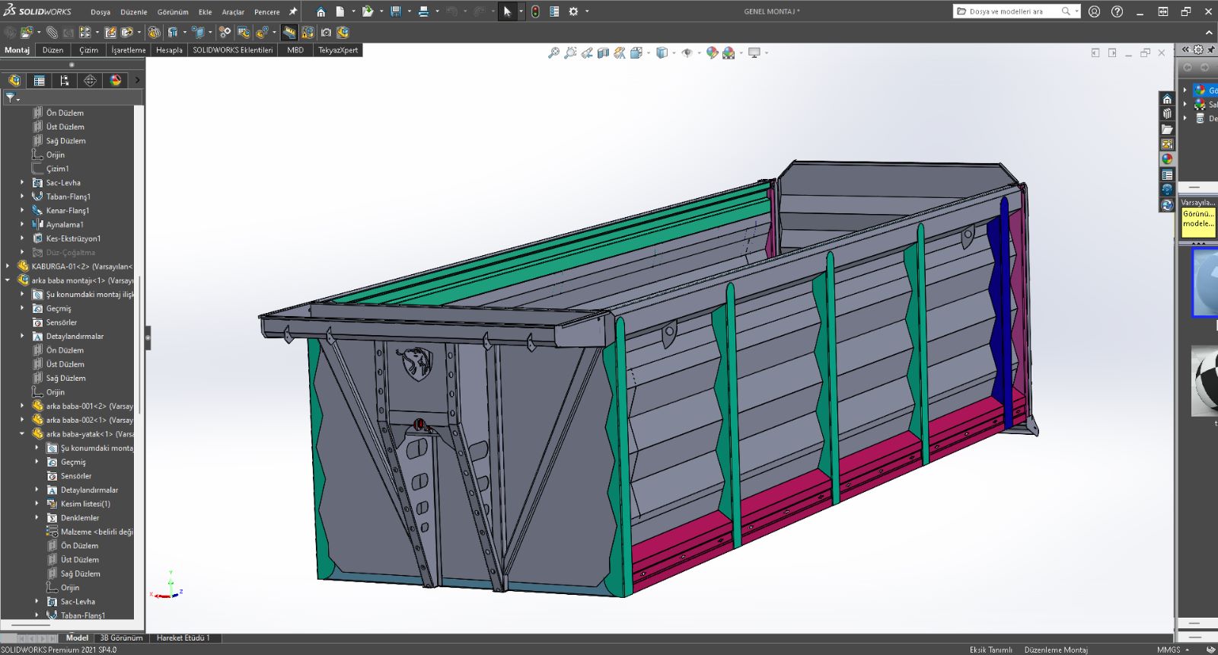
Task: Click the Mate paperclip icon
Action: tap(52, 32)
